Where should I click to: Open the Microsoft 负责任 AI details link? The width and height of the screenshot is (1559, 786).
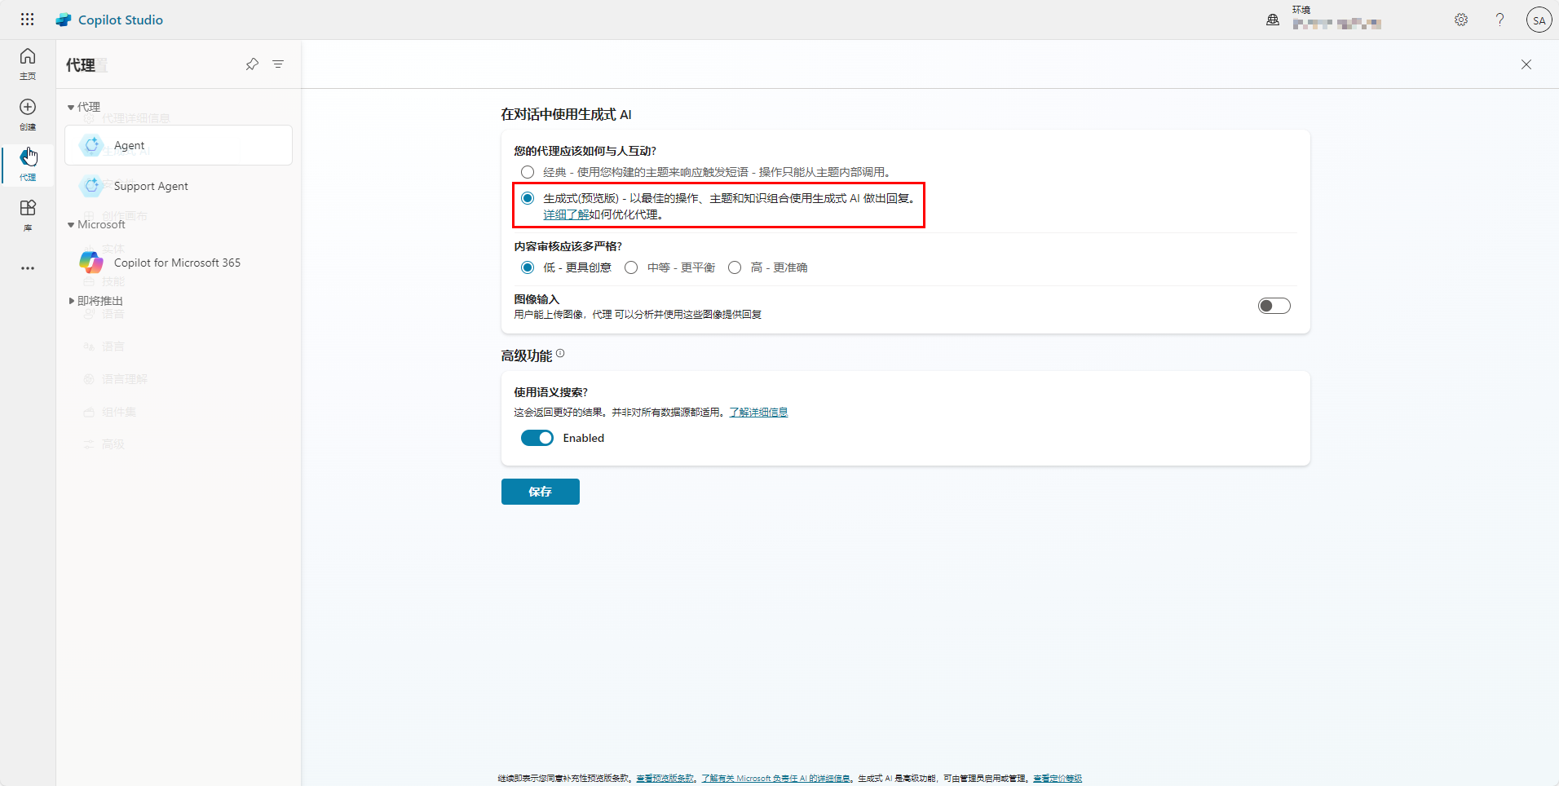[x=775, y=779]
